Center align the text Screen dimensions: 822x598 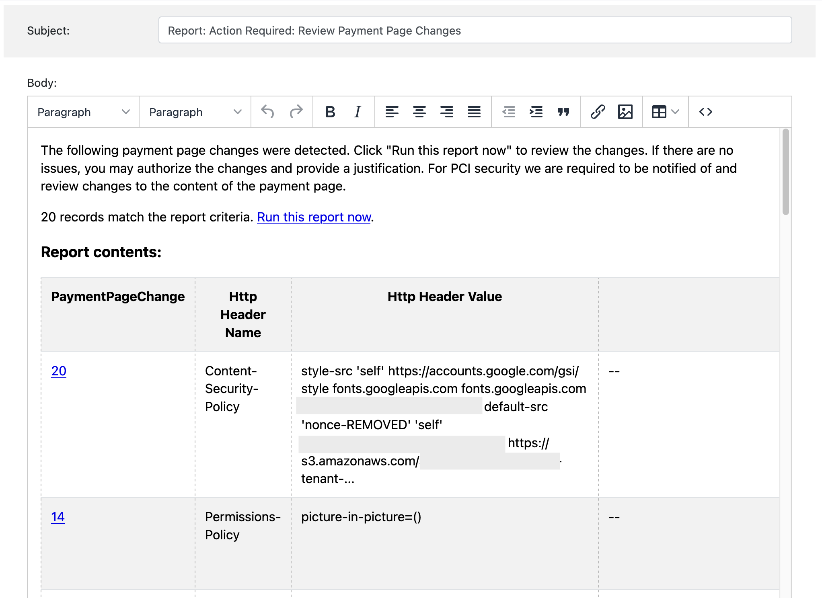pos(419,112)
